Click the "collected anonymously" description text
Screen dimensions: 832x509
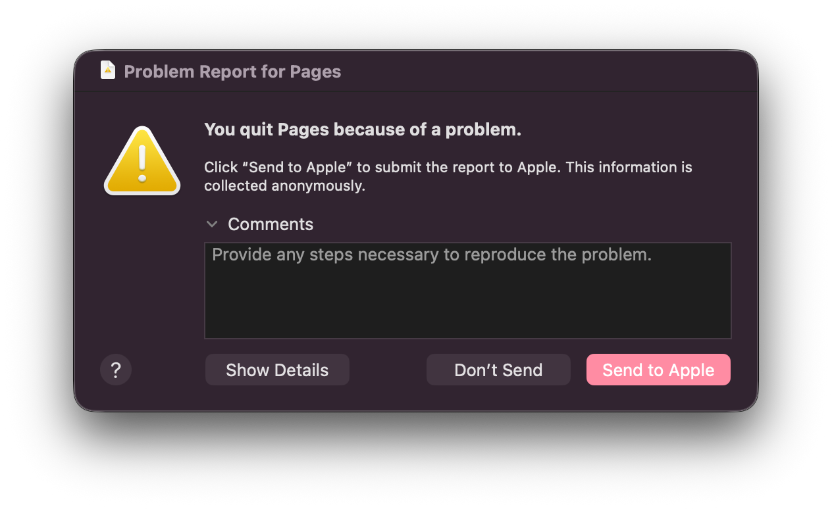(x=284, y=185)
